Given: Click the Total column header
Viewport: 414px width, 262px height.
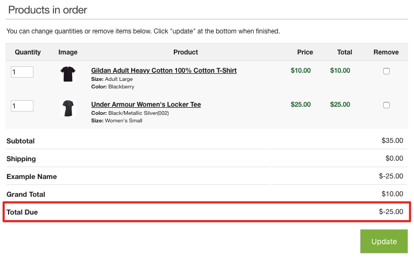Looking at the screenshot, I should coord(344,52).
